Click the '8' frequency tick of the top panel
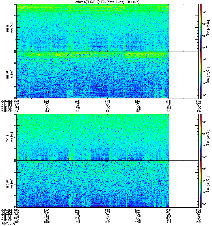212x226 pixels. 15,5
